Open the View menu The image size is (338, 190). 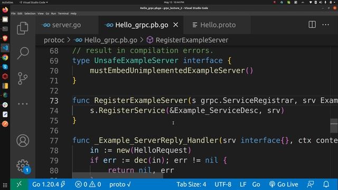pos(41,14)
